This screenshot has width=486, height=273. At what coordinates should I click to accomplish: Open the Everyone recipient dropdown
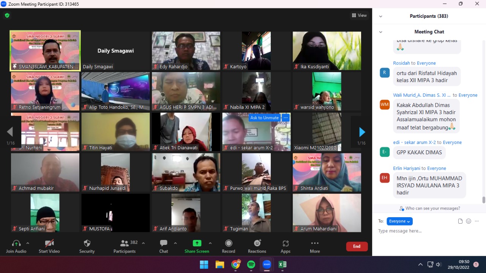[x=399, y=221]
